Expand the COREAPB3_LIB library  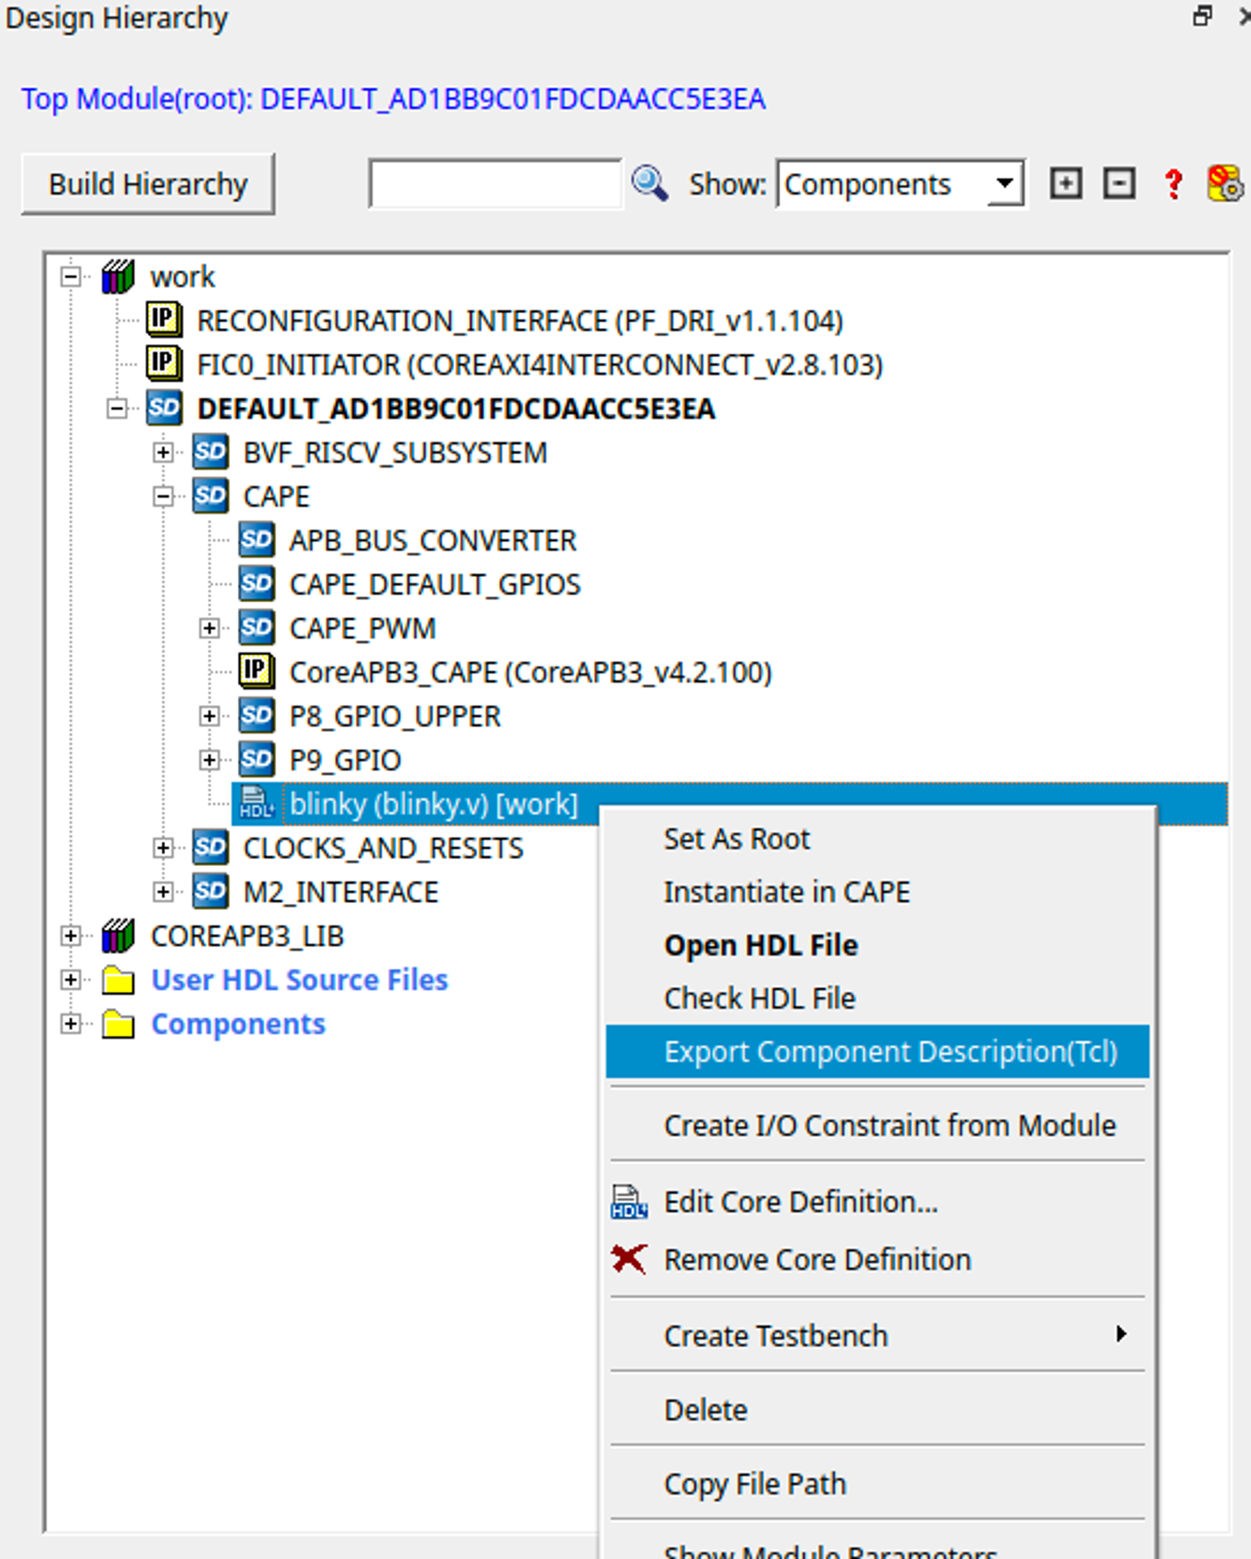coord(71,936)
